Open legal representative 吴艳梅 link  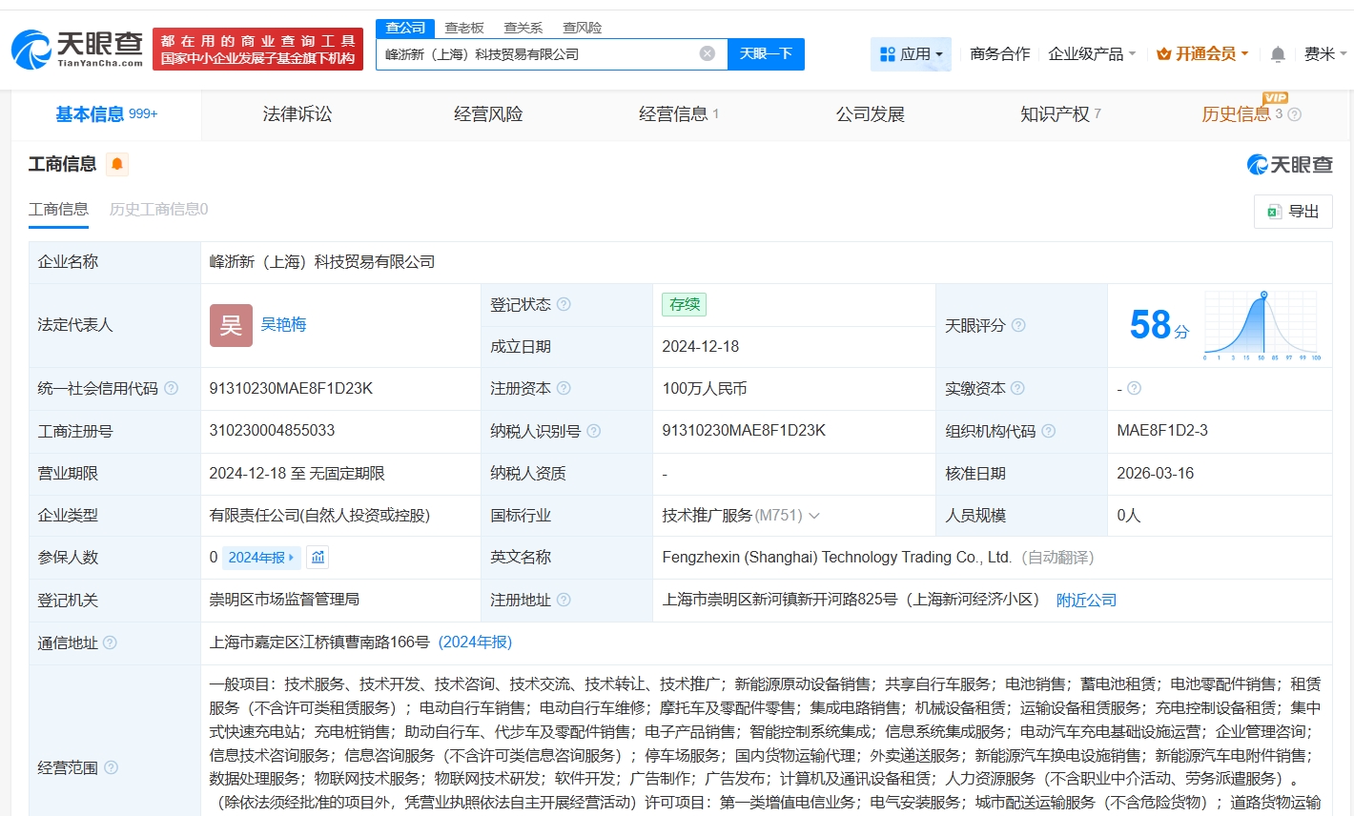coord(283,325)
